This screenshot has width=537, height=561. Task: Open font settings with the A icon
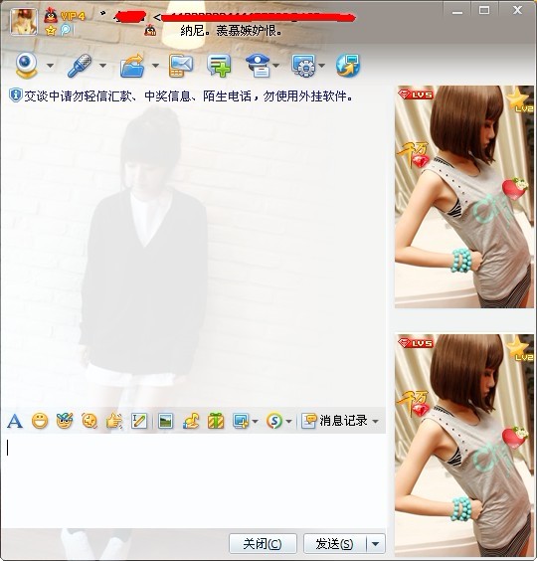(15, 421)
